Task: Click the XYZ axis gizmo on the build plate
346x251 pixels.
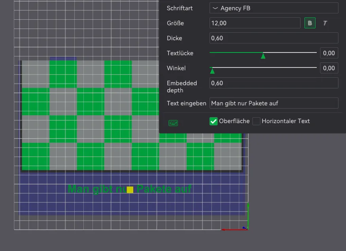Action: tap(236, 217)
